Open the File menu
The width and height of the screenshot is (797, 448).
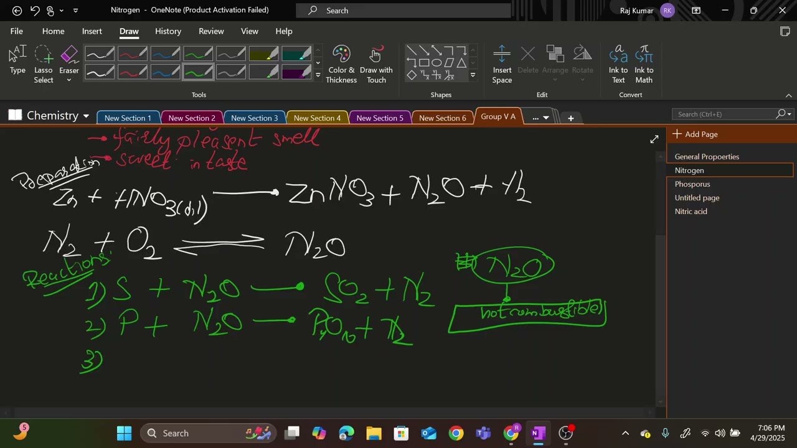(x=17, y=31)
